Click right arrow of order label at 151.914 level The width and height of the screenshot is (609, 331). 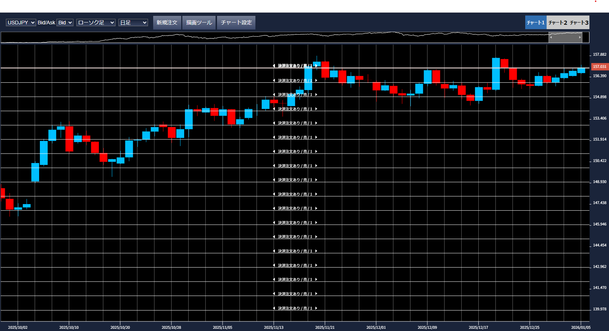coord(316,137)
